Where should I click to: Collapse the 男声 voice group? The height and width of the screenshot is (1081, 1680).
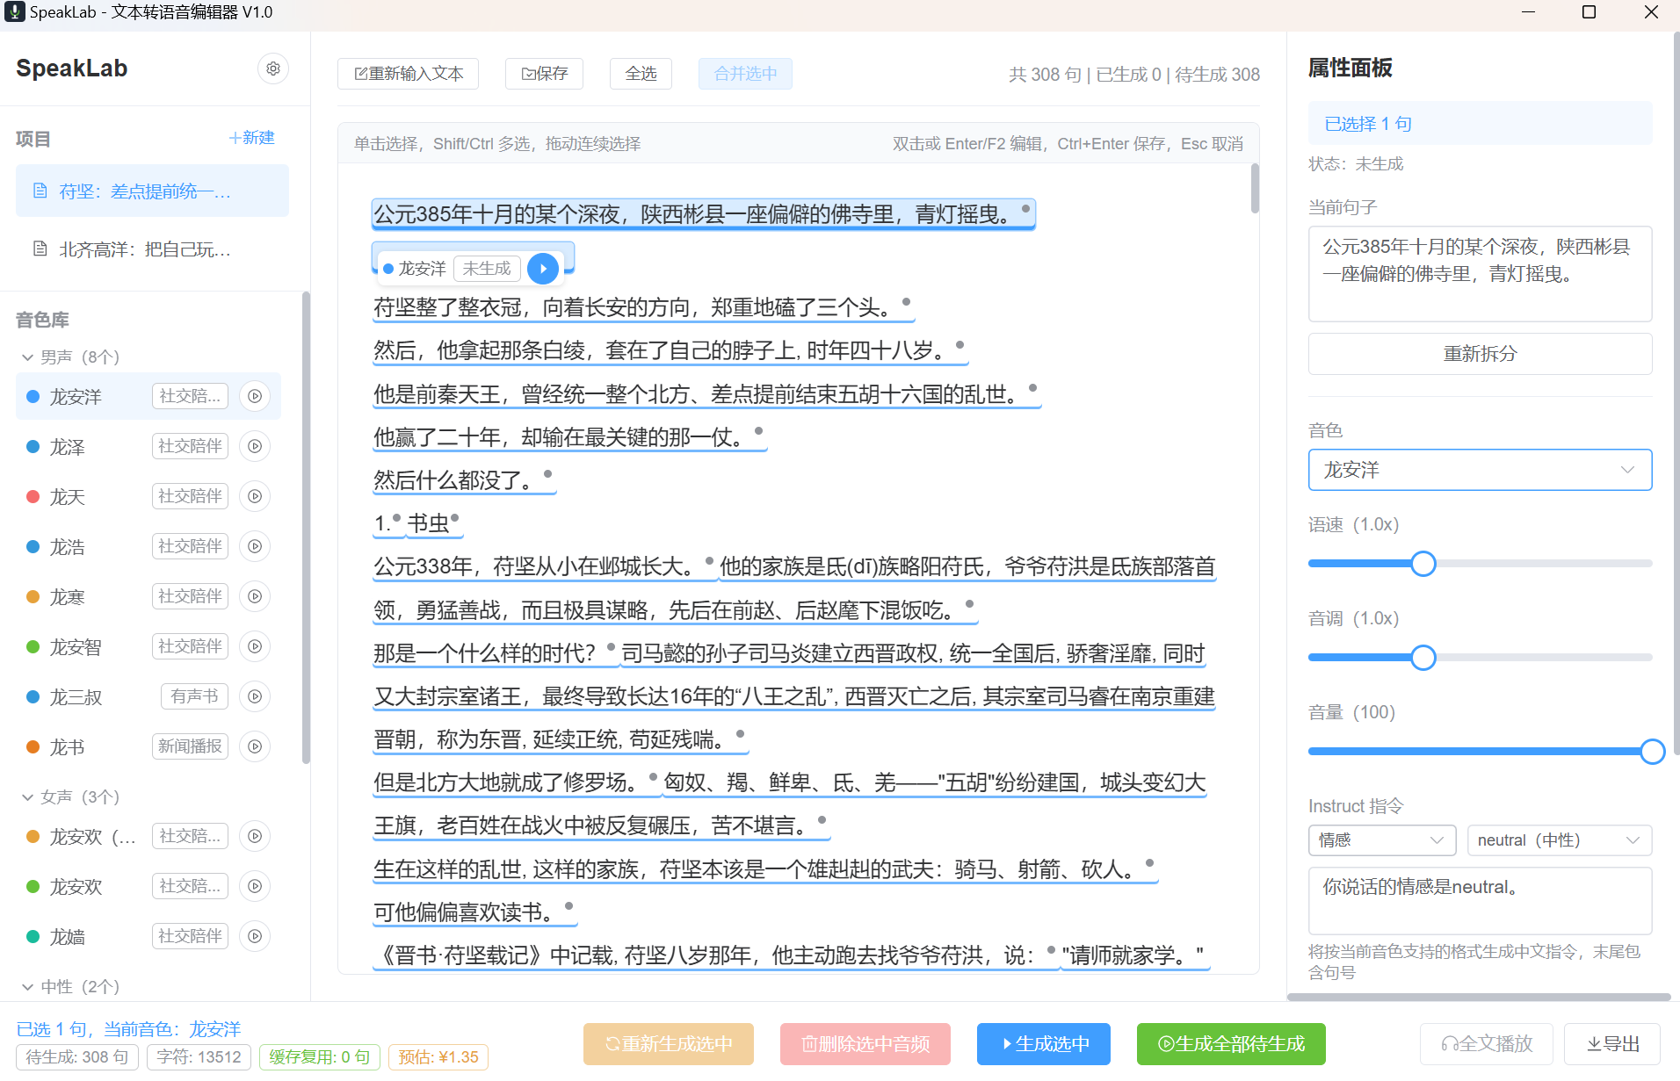(x=27, y=357)
